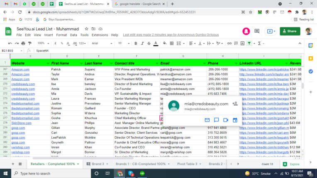Toggle strikethrough formatting
The height and width of the screenshot is (178, 317).
pyautogui.click(x=149, y=43)
